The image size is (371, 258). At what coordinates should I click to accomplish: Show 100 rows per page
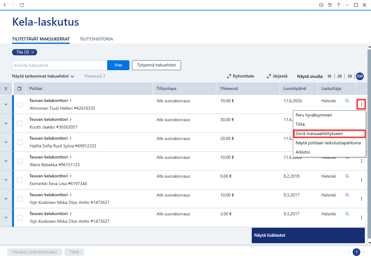point(360,76)
